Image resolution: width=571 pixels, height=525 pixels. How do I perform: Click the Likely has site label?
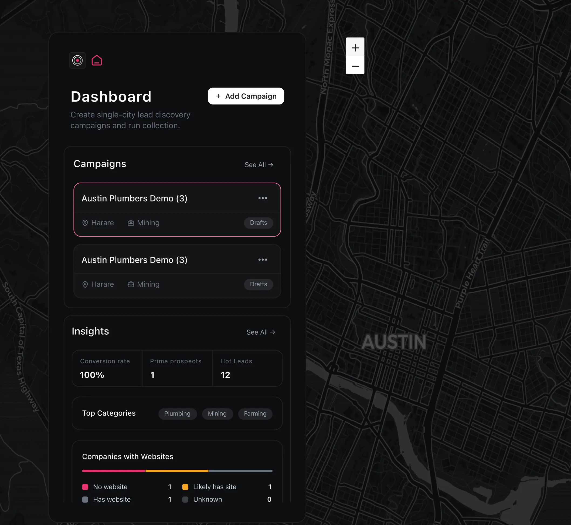(215, 487)
